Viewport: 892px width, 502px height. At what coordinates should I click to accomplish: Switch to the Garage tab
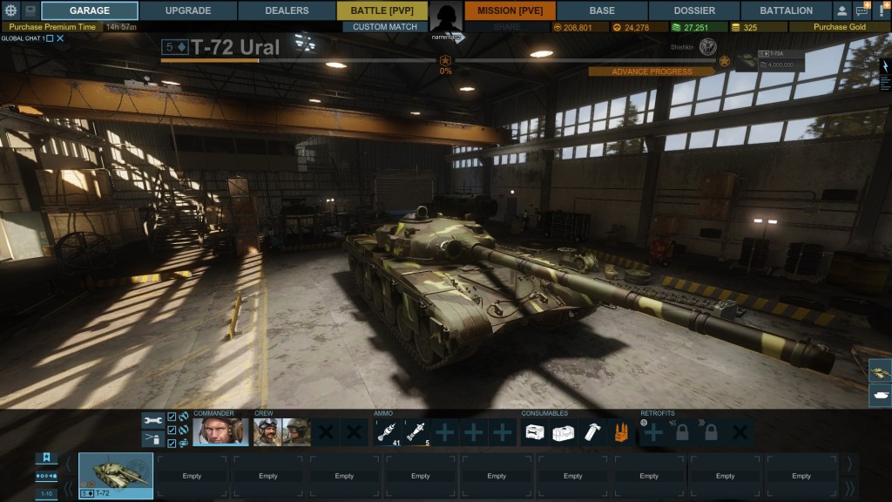[x=90, y=10]
